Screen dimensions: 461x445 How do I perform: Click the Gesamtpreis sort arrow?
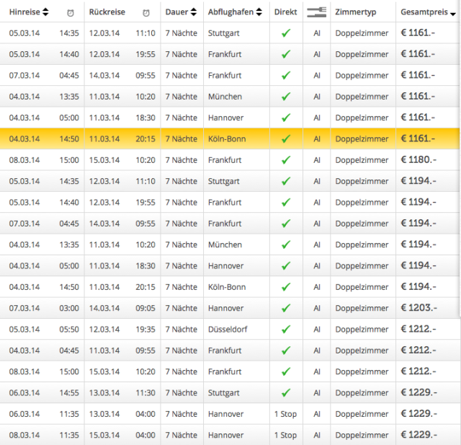(452, 13)
